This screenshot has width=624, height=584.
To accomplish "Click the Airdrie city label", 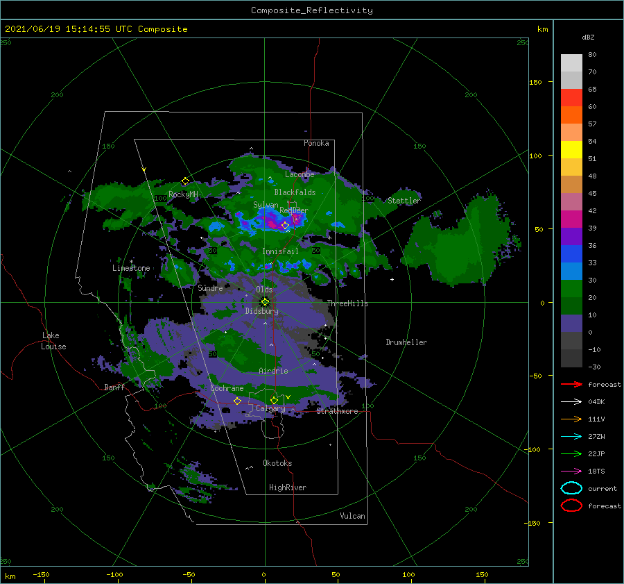I will point(273,371).
